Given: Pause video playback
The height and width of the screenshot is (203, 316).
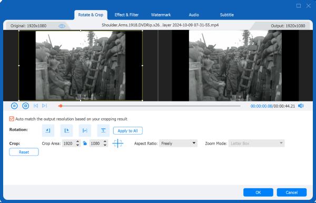Looking at the screenshot, I should click(x=14, y=106).
